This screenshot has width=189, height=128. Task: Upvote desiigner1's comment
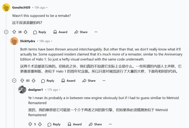[30, 124]
